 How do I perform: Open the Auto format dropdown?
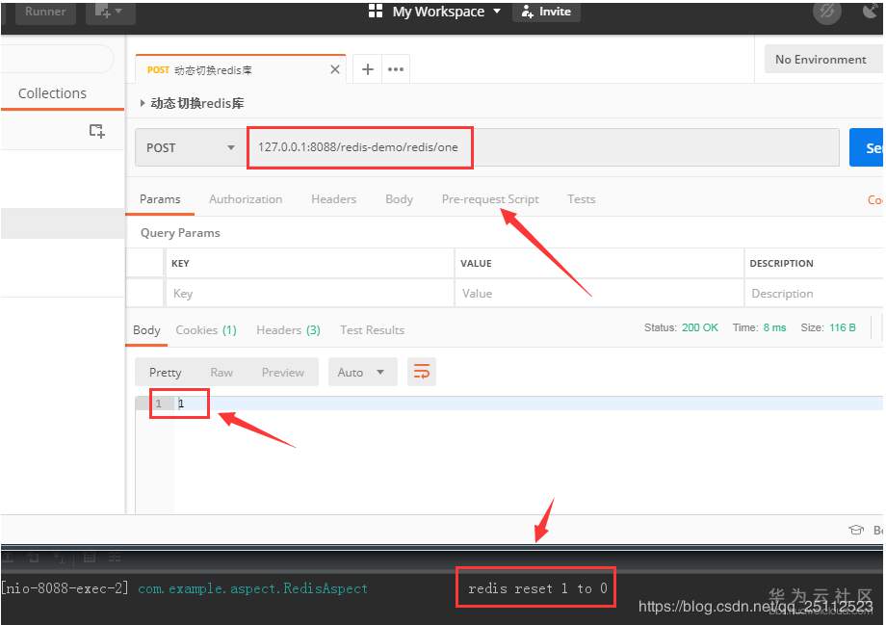coord(362,373)
